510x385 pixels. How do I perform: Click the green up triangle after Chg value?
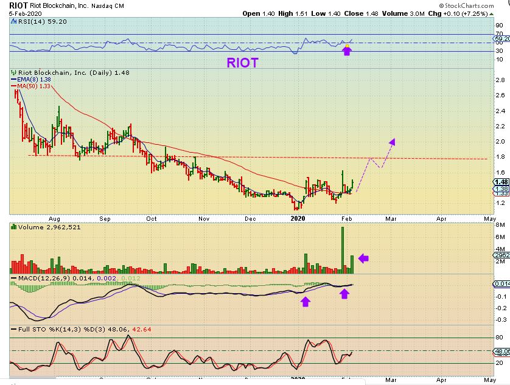coord(492,13)
